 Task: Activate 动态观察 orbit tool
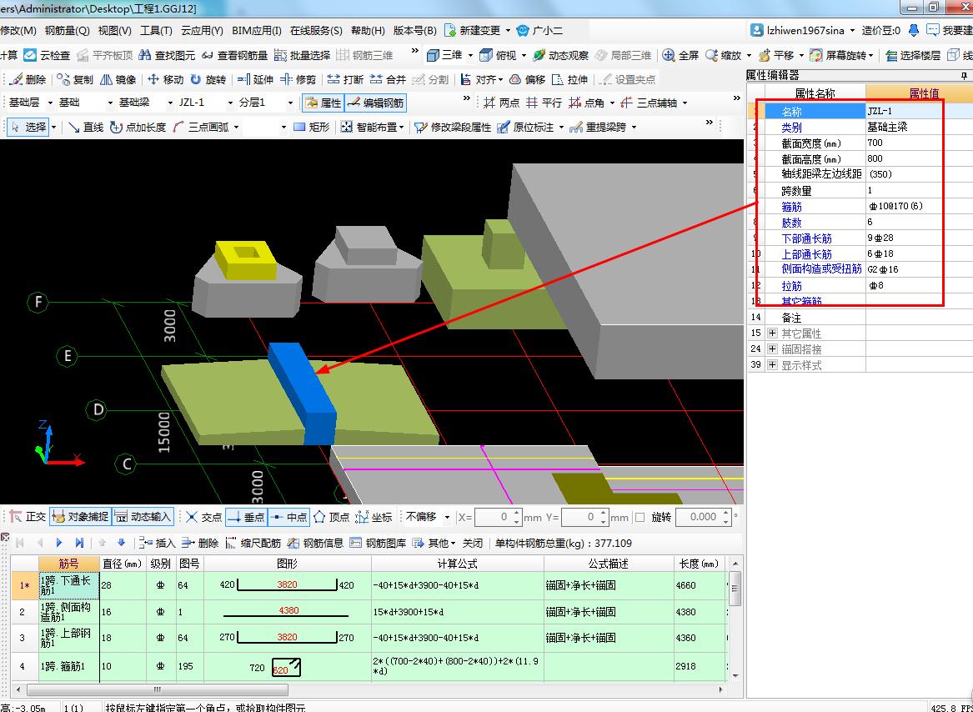coord(561,55)
